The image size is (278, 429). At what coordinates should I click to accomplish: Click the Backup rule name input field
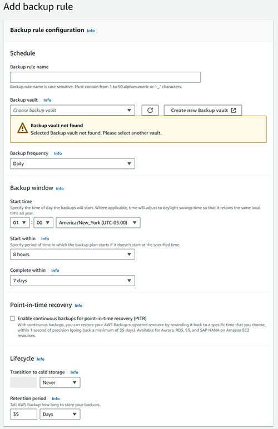(x=105, y=77)
